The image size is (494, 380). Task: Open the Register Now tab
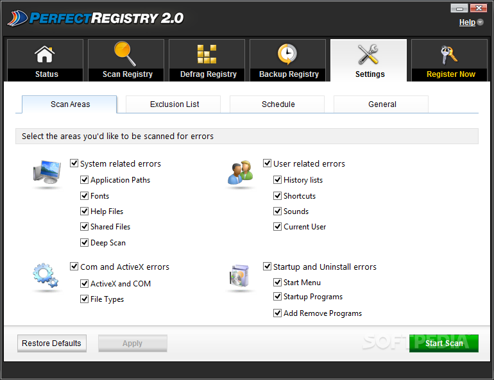[x=449, y=60]
